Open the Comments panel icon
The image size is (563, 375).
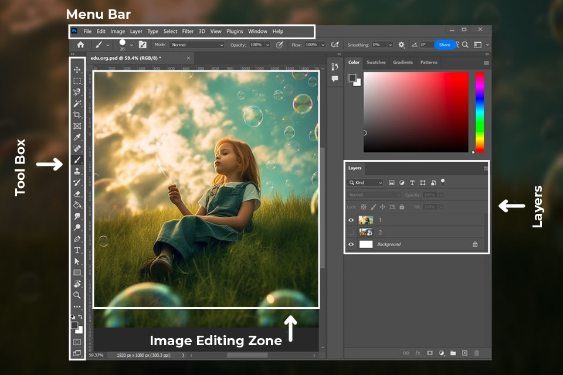point(335,79)
